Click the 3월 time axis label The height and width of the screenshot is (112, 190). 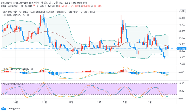[x=150, y=102]
